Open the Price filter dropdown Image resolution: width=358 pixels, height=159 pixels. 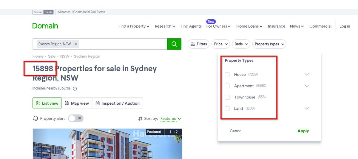tap(221, 44)
